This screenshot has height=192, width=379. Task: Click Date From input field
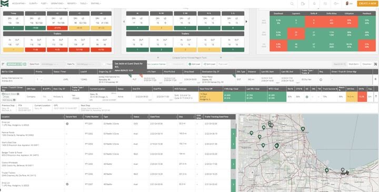click(53, 64)
